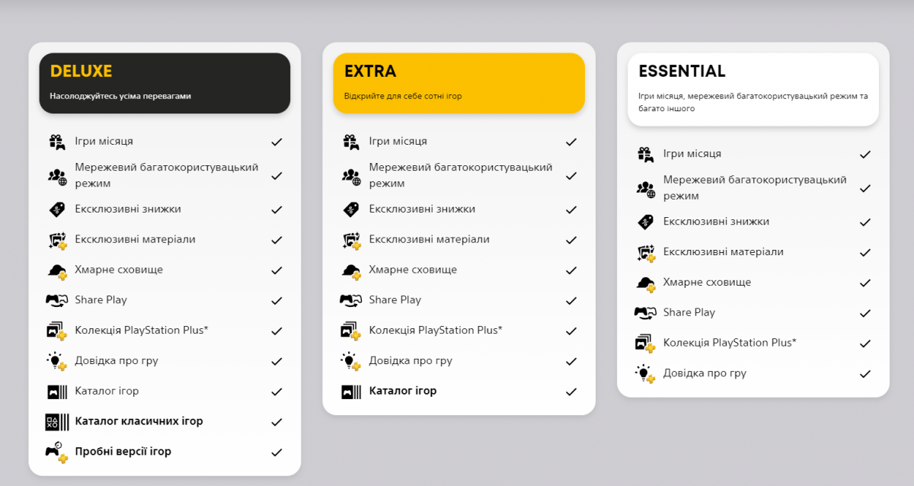The image size is (914, 486).
Task: Click the Ігри місяця gift icon in Deluxe
Action: click(x=57, y=142)
